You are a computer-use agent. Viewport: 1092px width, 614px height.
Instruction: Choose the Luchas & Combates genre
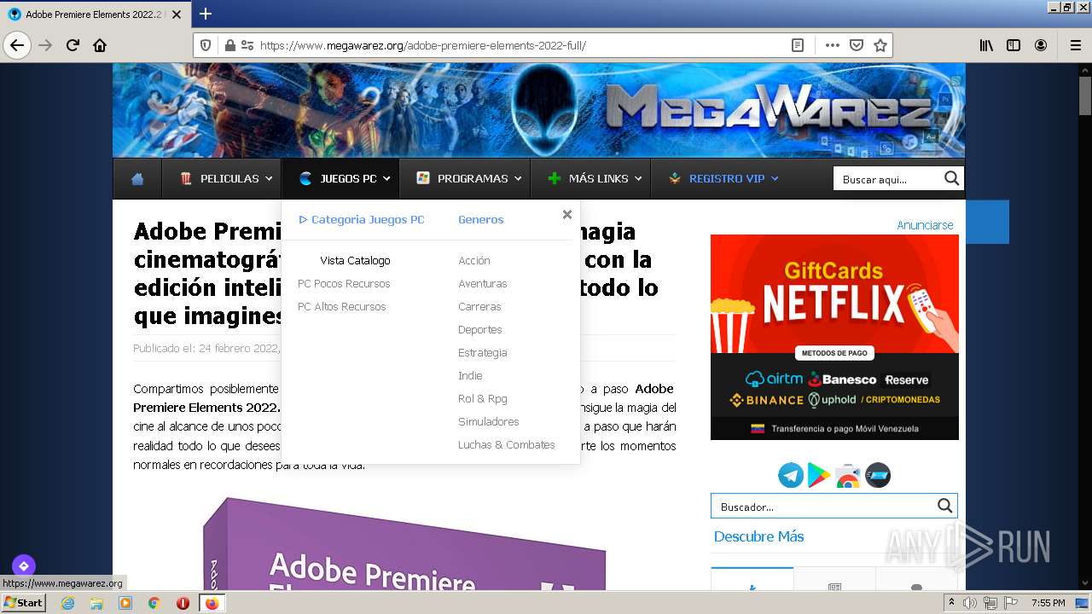click(x=507, y=445)
